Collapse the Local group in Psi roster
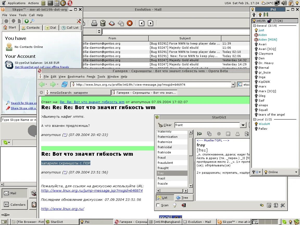 pyautogui.click(x=254, y=119)
